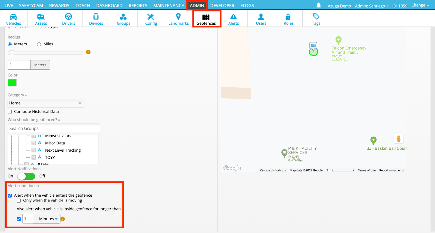Check Only when the vehicle is moving
This screenshot has width=435, height=233.
tap(19, 201)
